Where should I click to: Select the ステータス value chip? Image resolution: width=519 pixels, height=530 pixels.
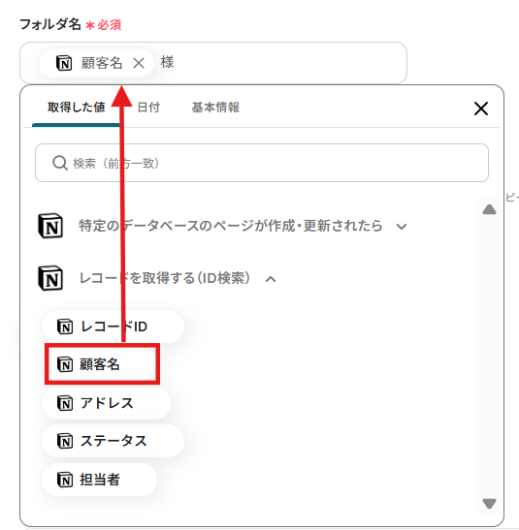(x=113, y=441)
